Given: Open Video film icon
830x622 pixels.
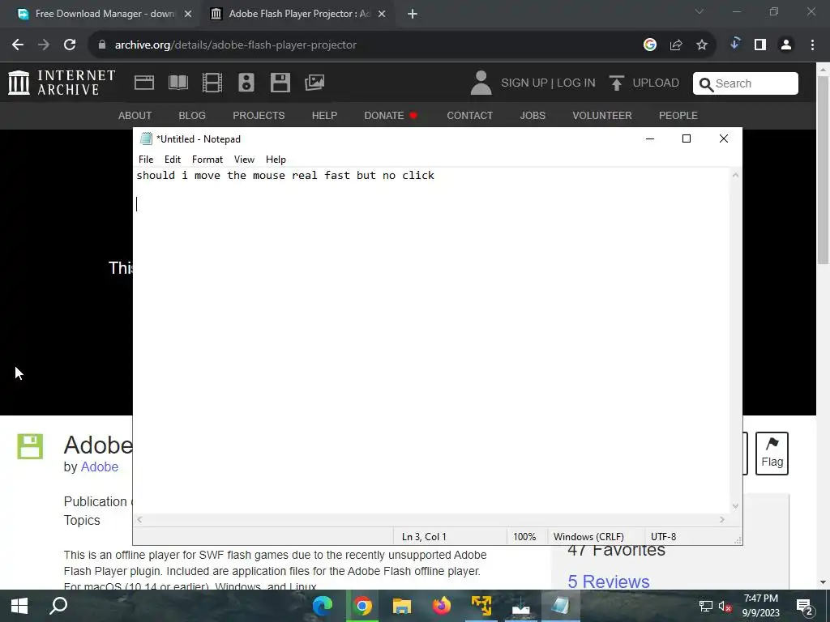Looking at the screenshot, I should coord(212,83).
